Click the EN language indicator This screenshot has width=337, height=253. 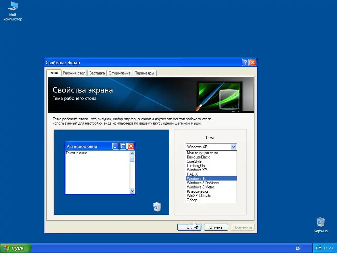(298, 248)
